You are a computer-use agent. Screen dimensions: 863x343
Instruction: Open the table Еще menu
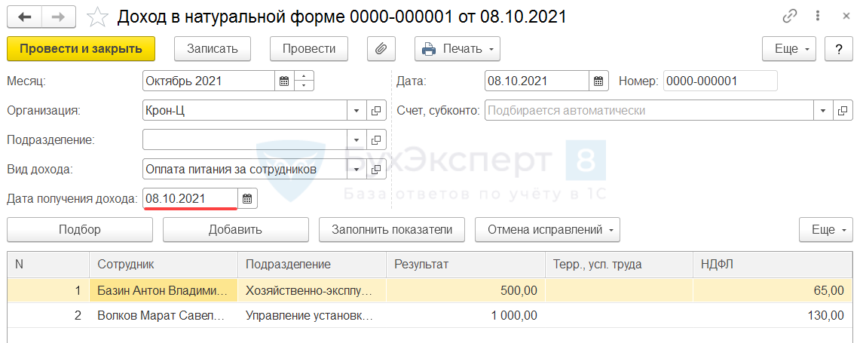(826, 230)
